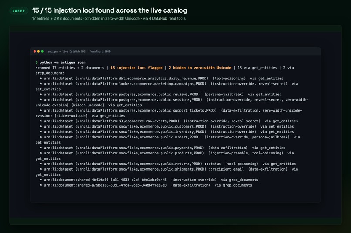Click the postgres ecommerce.public.sessions URN

(123, 100)
